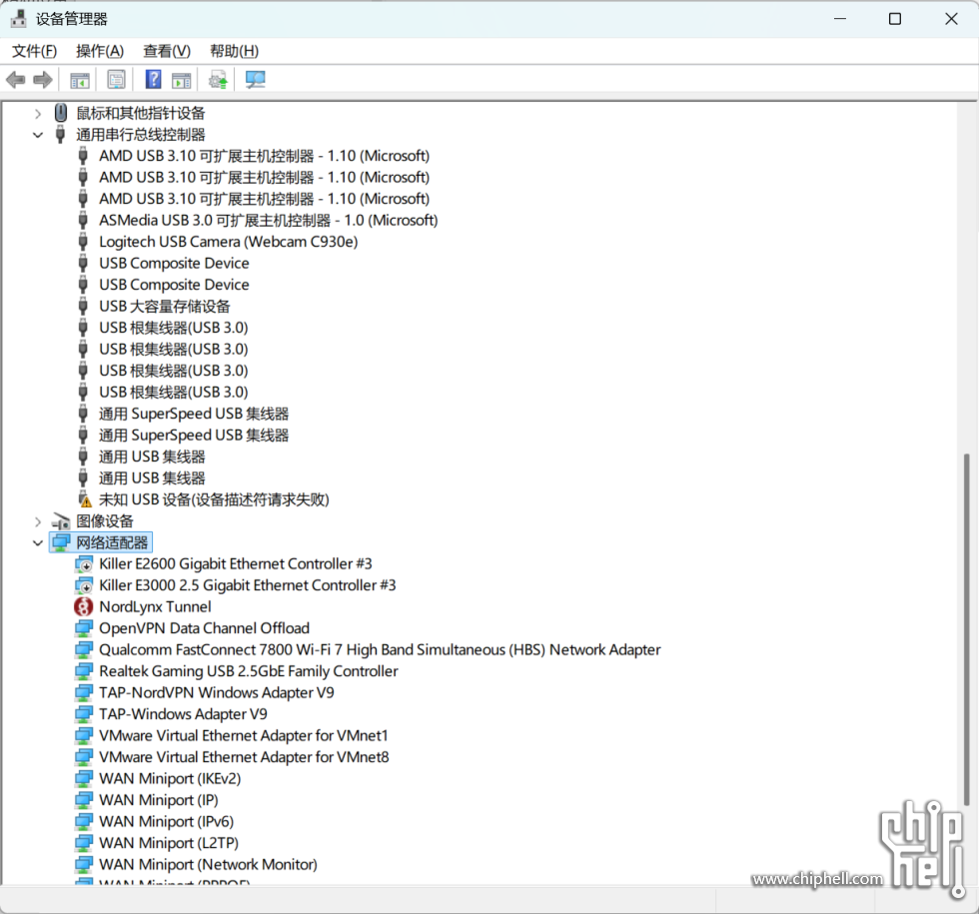Click the Device Manager title bar icon
The width and height of the screenshot is (979, 914).
coord(19,19)
